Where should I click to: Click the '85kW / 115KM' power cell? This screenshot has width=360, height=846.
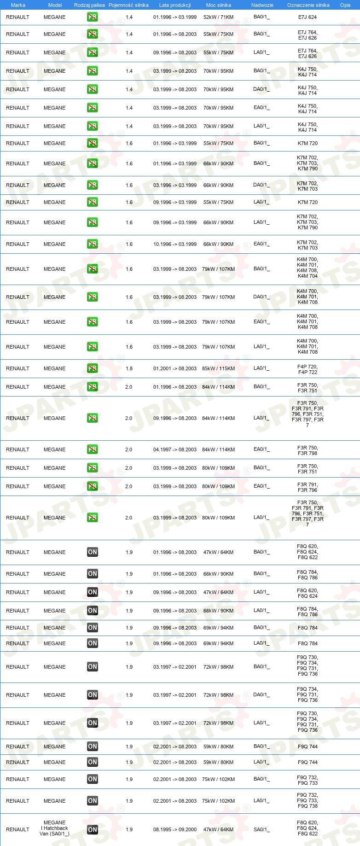[x=219, y=368]
